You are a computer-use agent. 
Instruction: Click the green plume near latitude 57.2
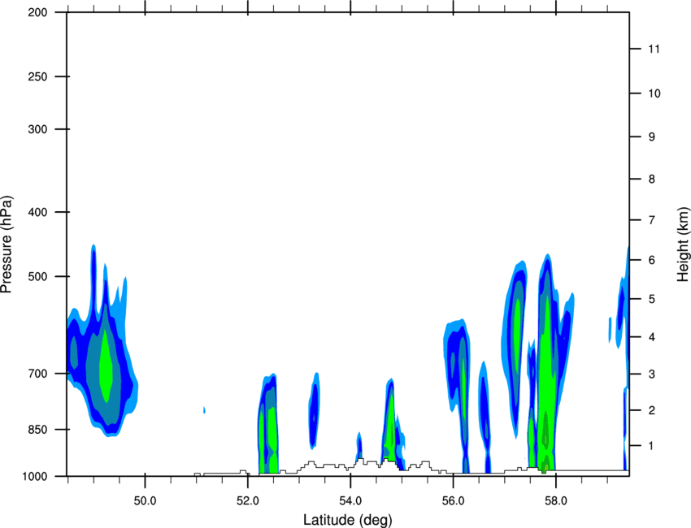517,335
